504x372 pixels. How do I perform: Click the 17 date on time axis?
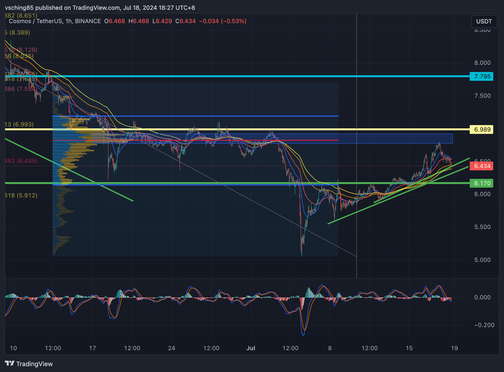click(93, 348)
